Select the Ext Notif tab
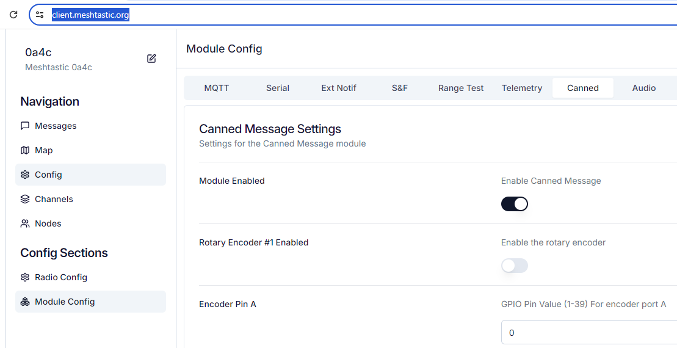This screenshot has height=348, width=677. pyautogui.click(x=339, y=88)
